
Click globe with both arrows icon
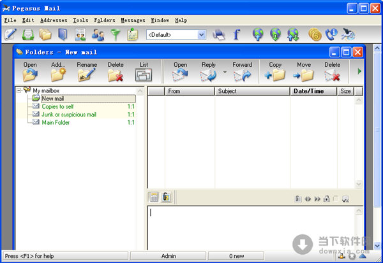(293, 34)
